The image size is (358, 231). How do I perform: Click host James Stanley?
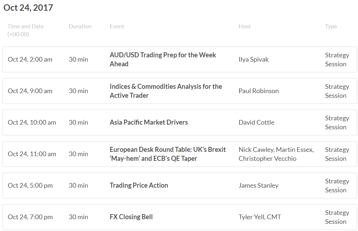[x=259, y=186]
